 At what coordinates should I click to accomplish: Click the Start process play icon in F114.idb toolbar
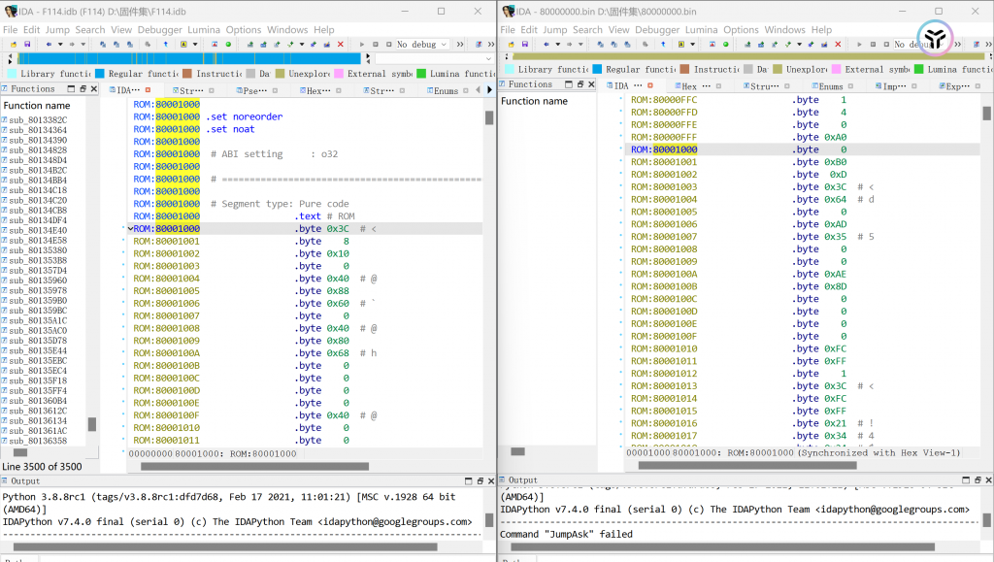362,45
